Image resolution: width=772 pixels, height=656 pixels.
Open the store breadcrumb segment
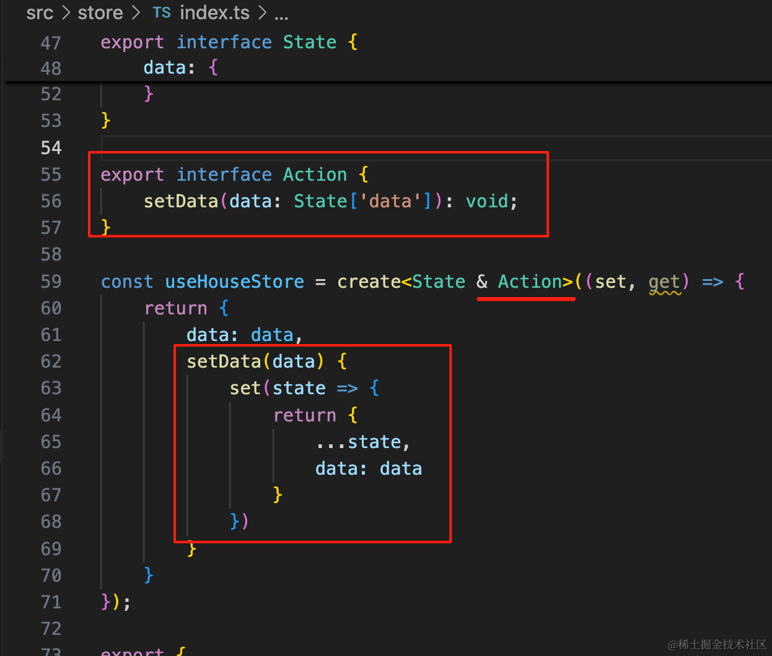click(100, 12)
